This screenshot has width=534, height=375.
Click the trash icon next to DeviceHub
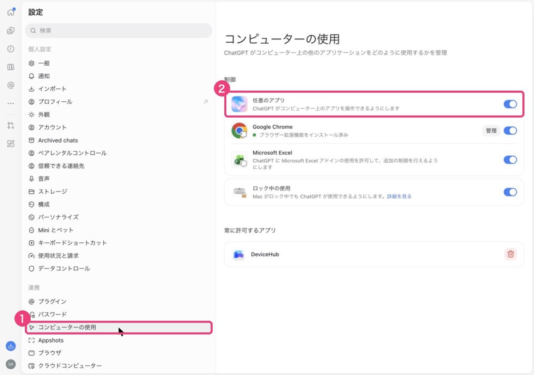pyautogui.click(x=511, y=254)
